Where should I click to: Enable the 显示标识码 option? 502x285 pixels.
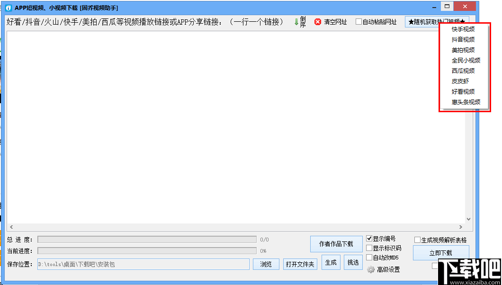tap(370, 248)
